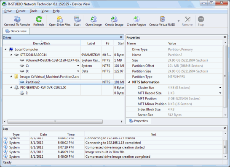
Task: Open the MFT Record Size value dropdown
Action: pos(220,93)
